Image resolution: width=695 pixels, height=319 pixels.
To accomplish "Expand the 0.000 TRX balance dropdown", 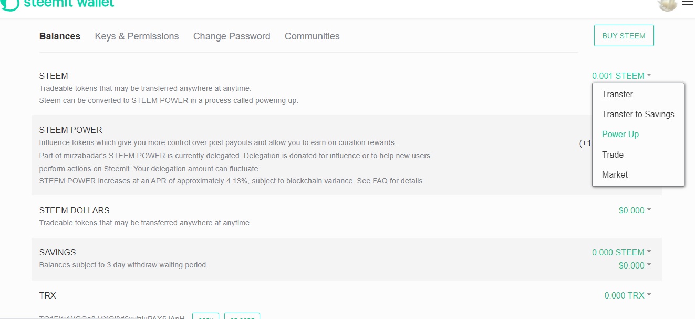I will tap(627, 295).
